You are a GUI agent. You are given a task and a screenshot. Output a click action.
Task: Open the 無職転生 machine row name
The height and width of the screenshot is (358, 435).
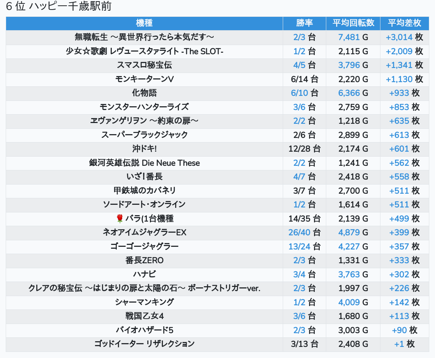coord(144,37)
